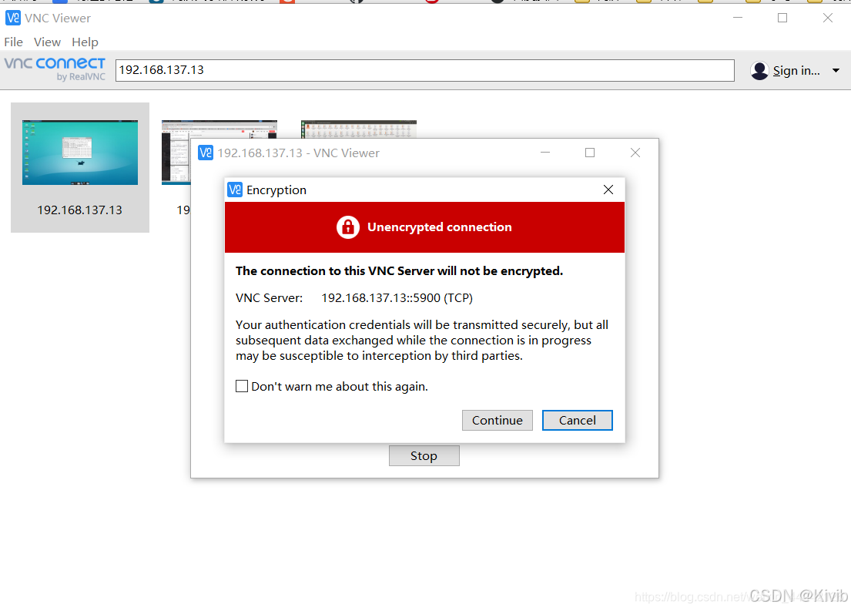This screenshot has height=611, width=851.
Task: Click the Stop button in connection window
Action: [424, 455]
